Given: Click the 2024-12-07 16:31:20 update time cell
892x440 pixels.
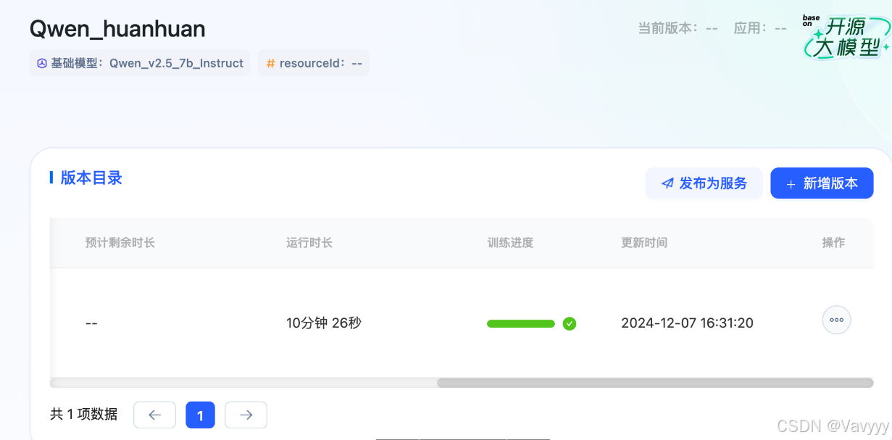Looking at the screenshot, I should tap(687, 323).
